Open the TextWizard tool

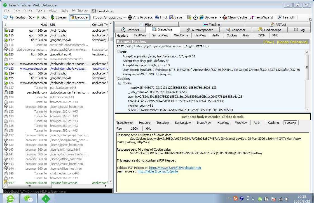[x=261, y=17]
